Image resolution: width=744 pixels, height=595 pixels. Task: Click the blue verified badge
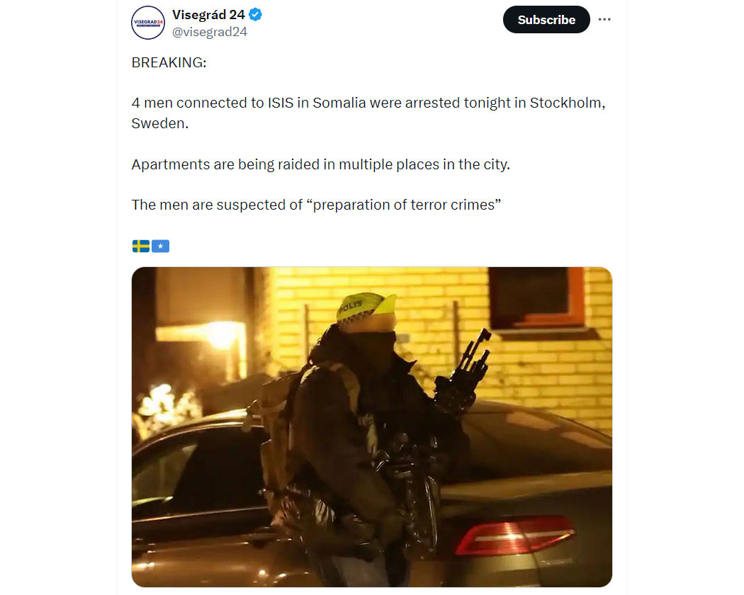click(255, 15)
